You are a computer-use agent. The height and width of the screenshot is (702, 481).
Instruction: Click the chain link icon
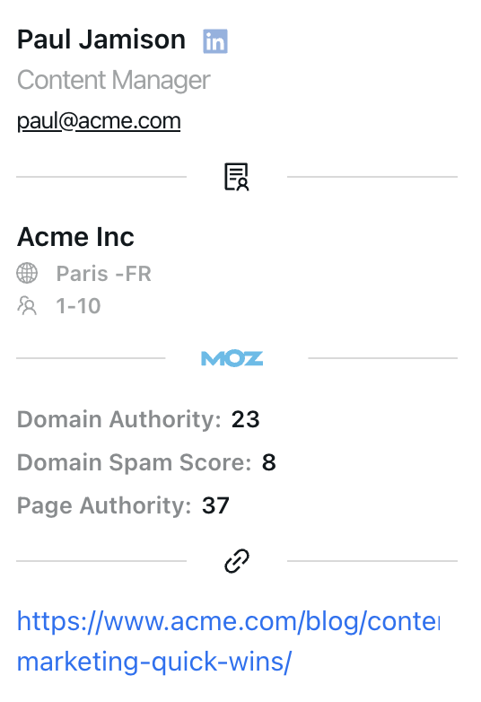click(x=237, y=561)
